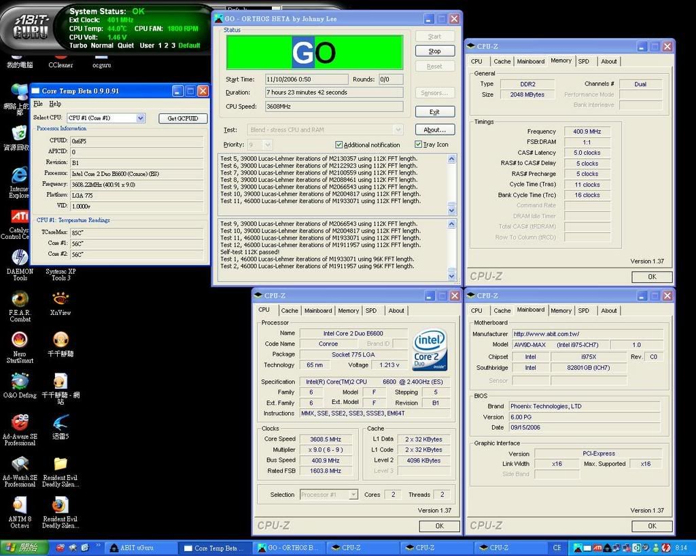Screen dimensions: 696x556
Task: Open the network neighborhood desktop icon
Action: (18, 99)
